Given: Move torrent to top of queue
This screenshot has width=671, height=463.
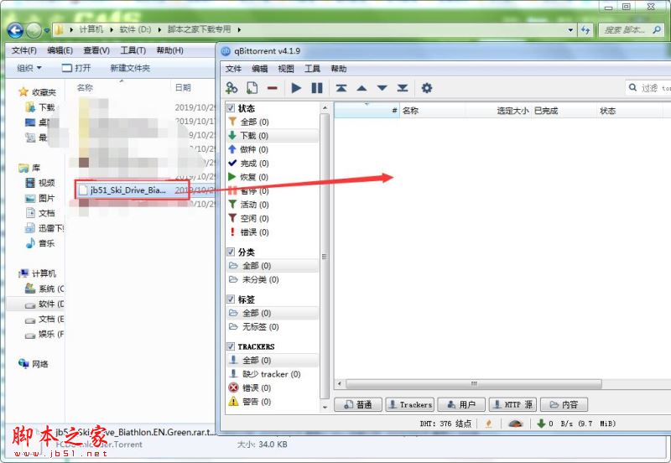Looking at the screenshot, I should [x=341, y=88].
